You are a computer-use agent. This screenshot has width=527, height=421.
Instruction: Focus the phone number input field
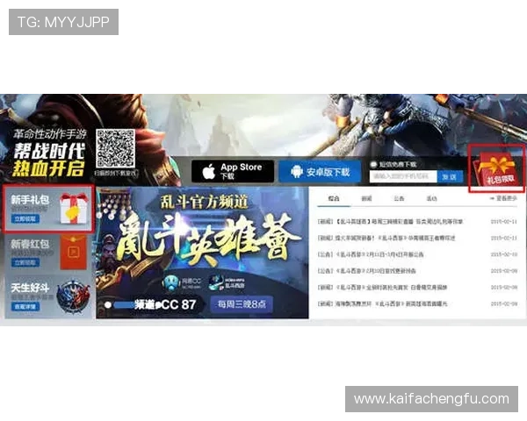point(403,176)
